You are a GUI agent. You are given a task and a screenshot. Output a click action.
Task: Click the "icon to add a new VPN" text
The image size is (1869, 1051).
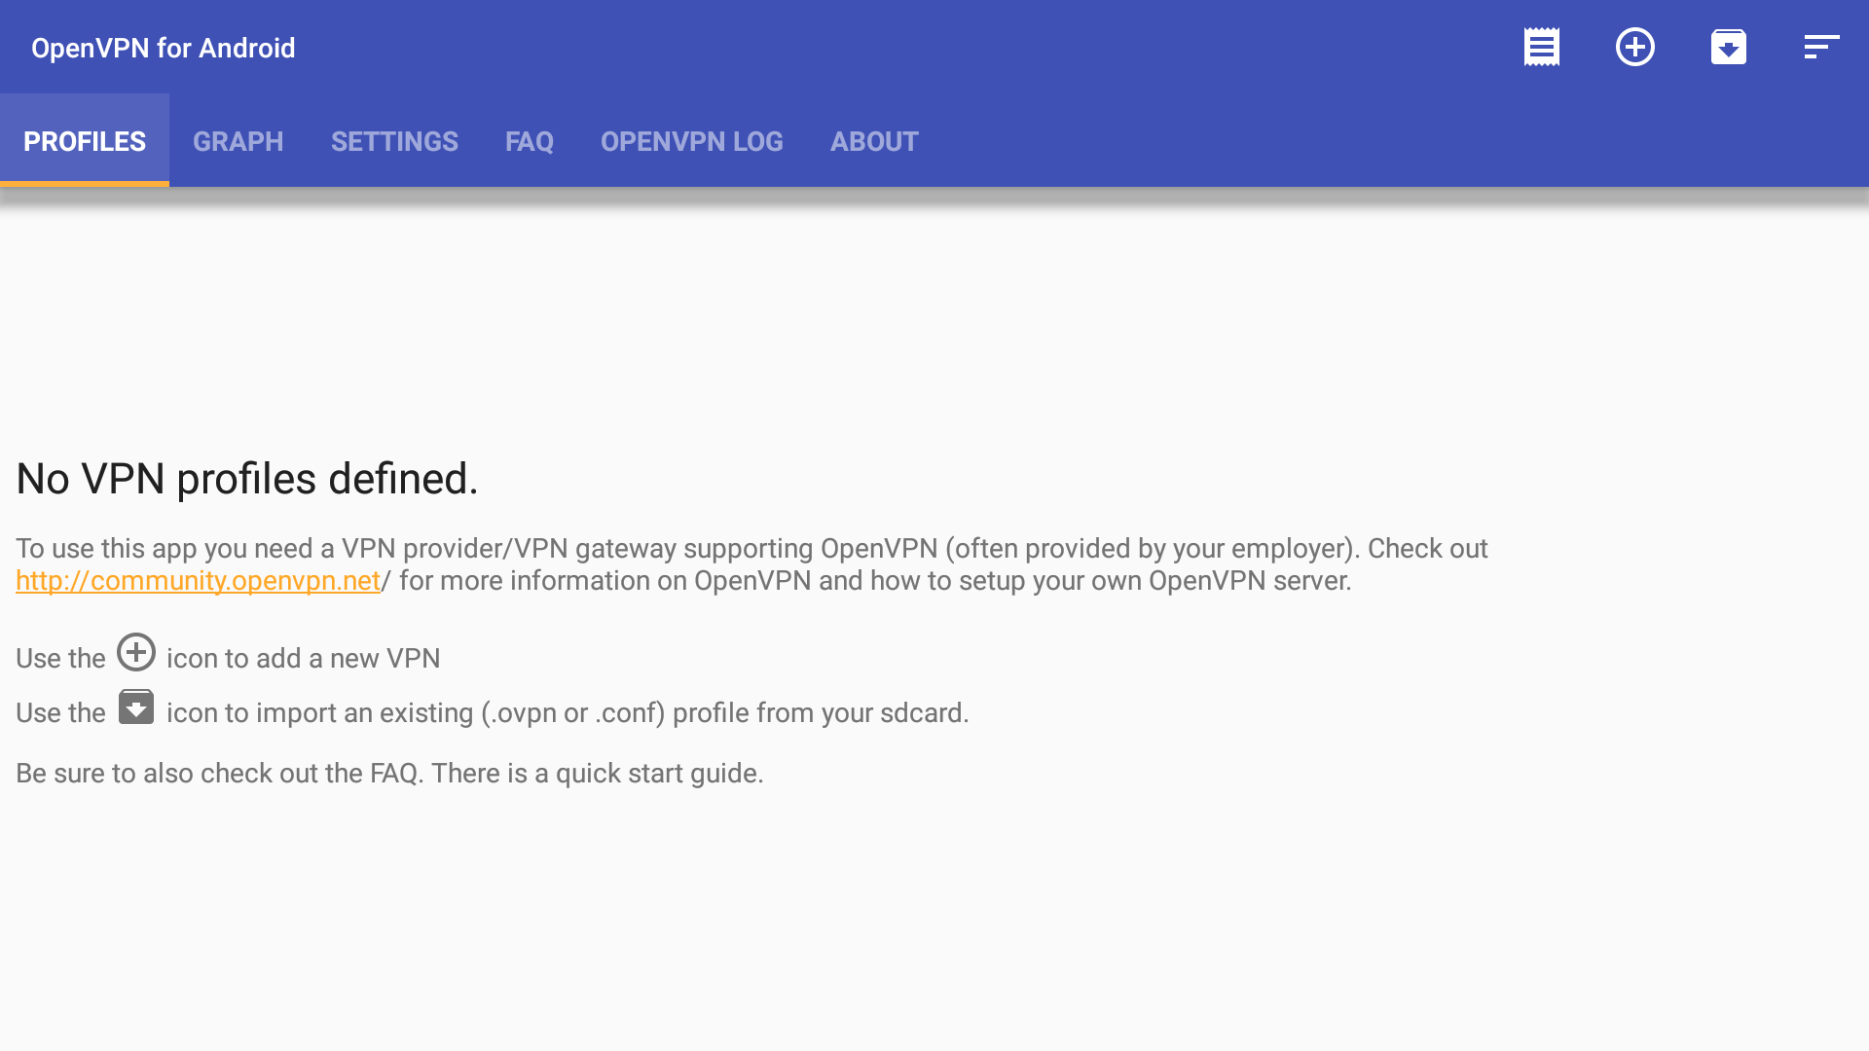pyautogui.click(x=303, y=659)
